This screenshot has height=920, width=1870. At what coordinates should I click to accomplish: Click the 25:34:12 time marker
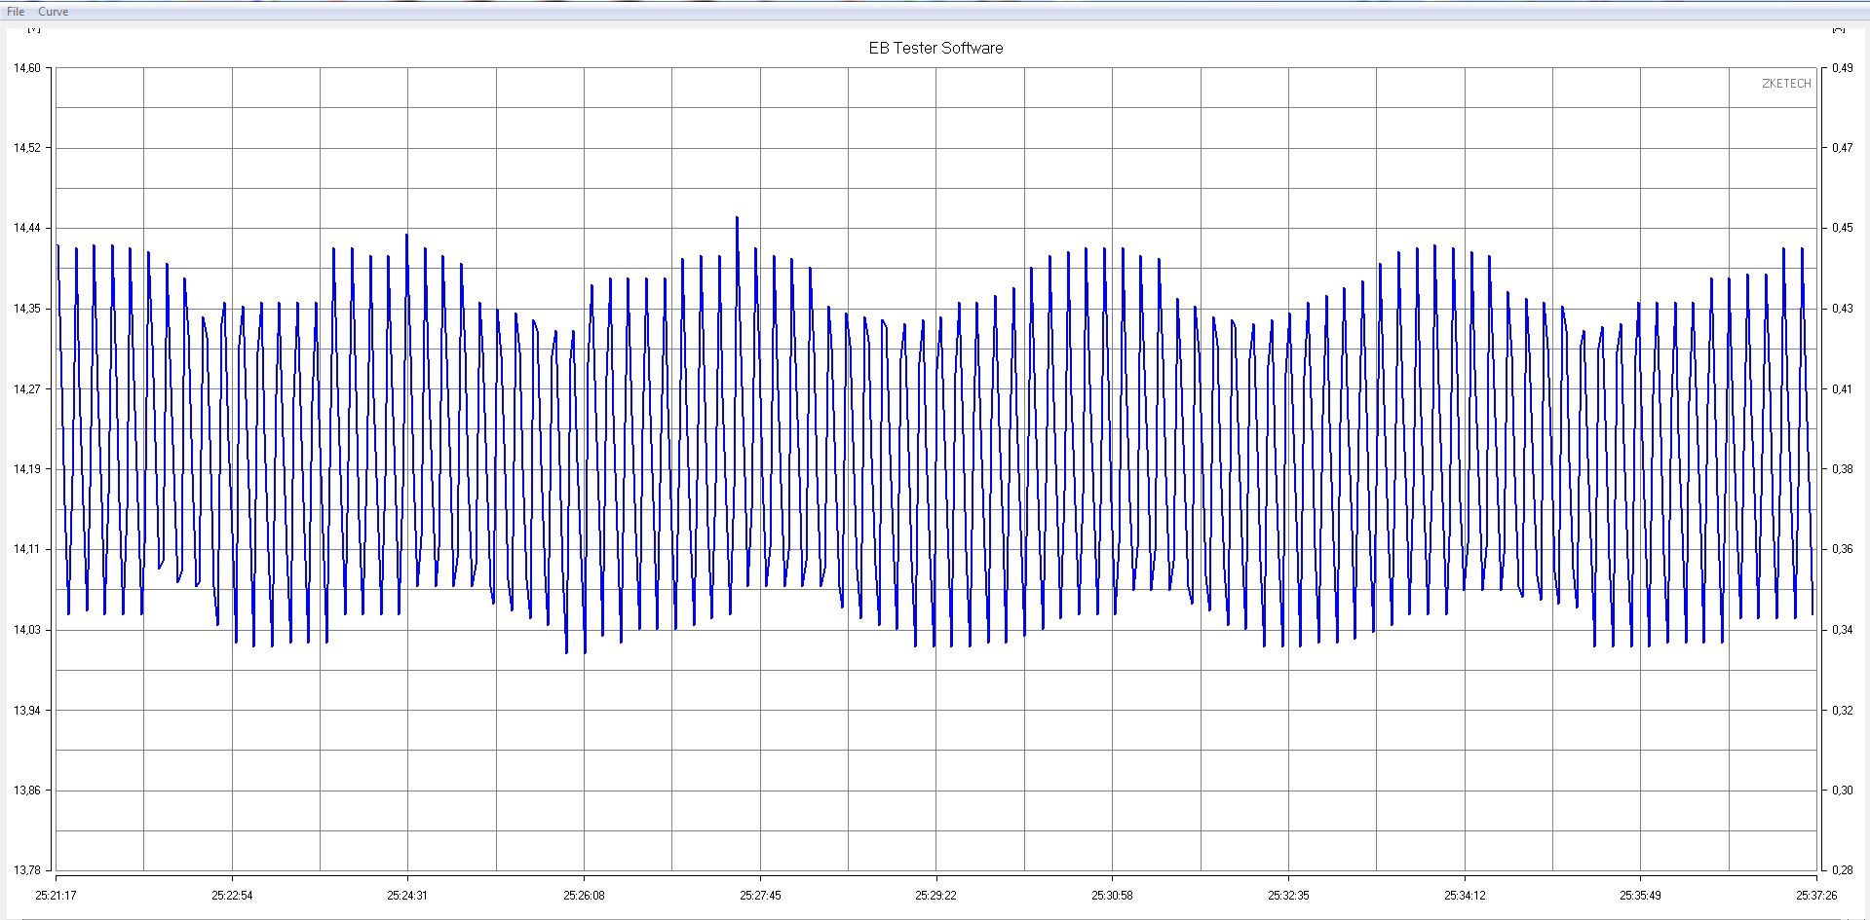pyautogui.click(x=1465, y=895)
